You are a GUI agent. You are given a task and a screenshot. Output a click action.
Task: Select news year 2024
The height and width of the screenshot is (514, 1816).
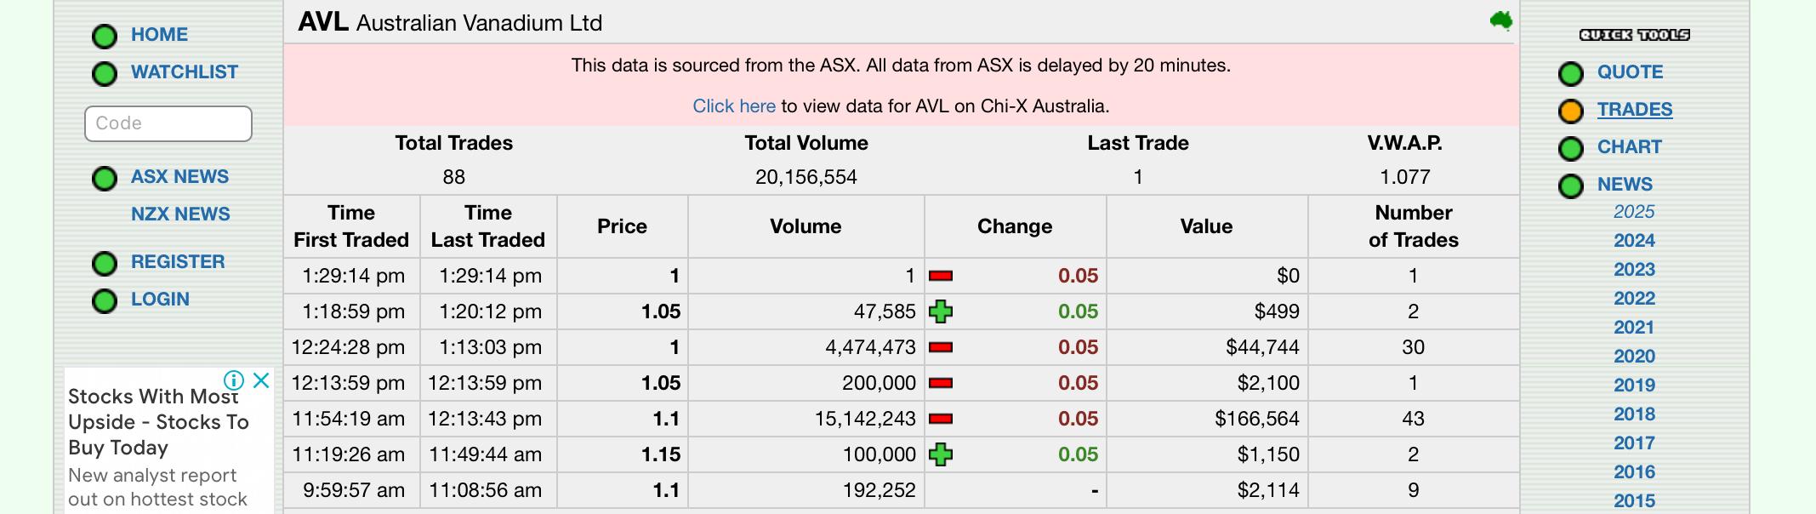[1634, 241]
